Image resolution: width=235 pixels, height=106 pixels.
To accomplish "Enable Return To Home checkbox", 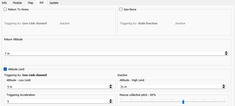I will (5, 9).
